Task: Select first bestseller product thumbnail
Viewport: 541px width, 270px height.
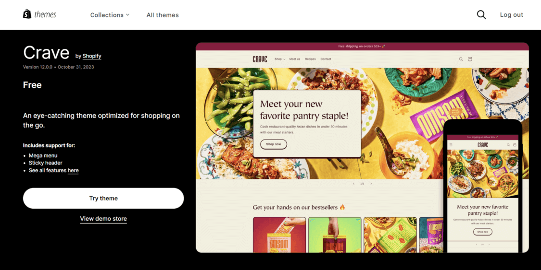Action: [279, 235]
